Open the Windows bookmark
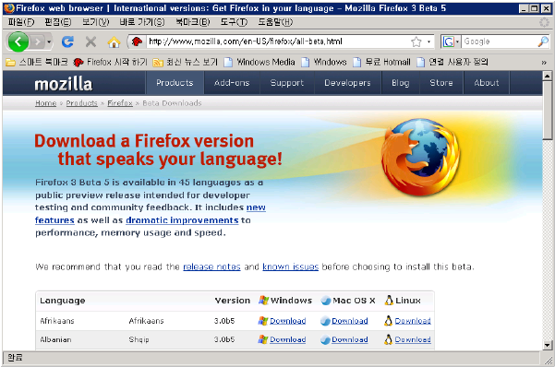This screenshot has width=555, height=367. pyautogui.click(x=323, y=62)
